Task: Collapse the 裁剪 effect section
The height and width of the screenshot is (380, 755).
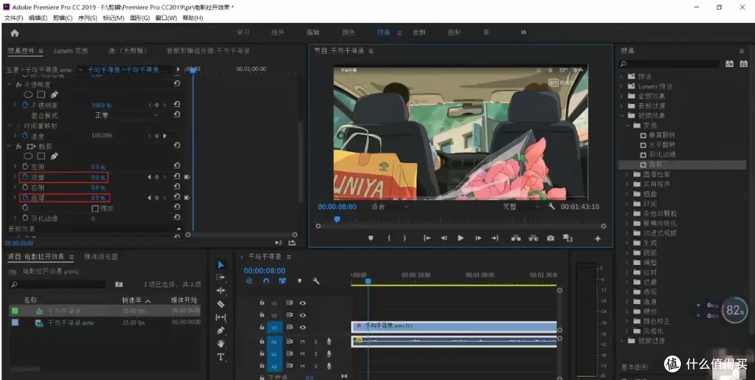Action: click(x=9, y=146)
